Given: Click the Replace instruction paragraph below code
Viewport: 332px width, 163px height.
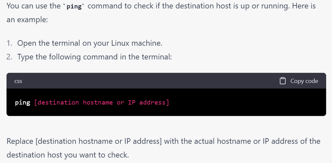Looking at the screenshot, I should point(163,141).
